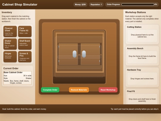The height and width of the screenshot is (121, 161).
Task: Click the Hinges material card
Action: (10, 57)
